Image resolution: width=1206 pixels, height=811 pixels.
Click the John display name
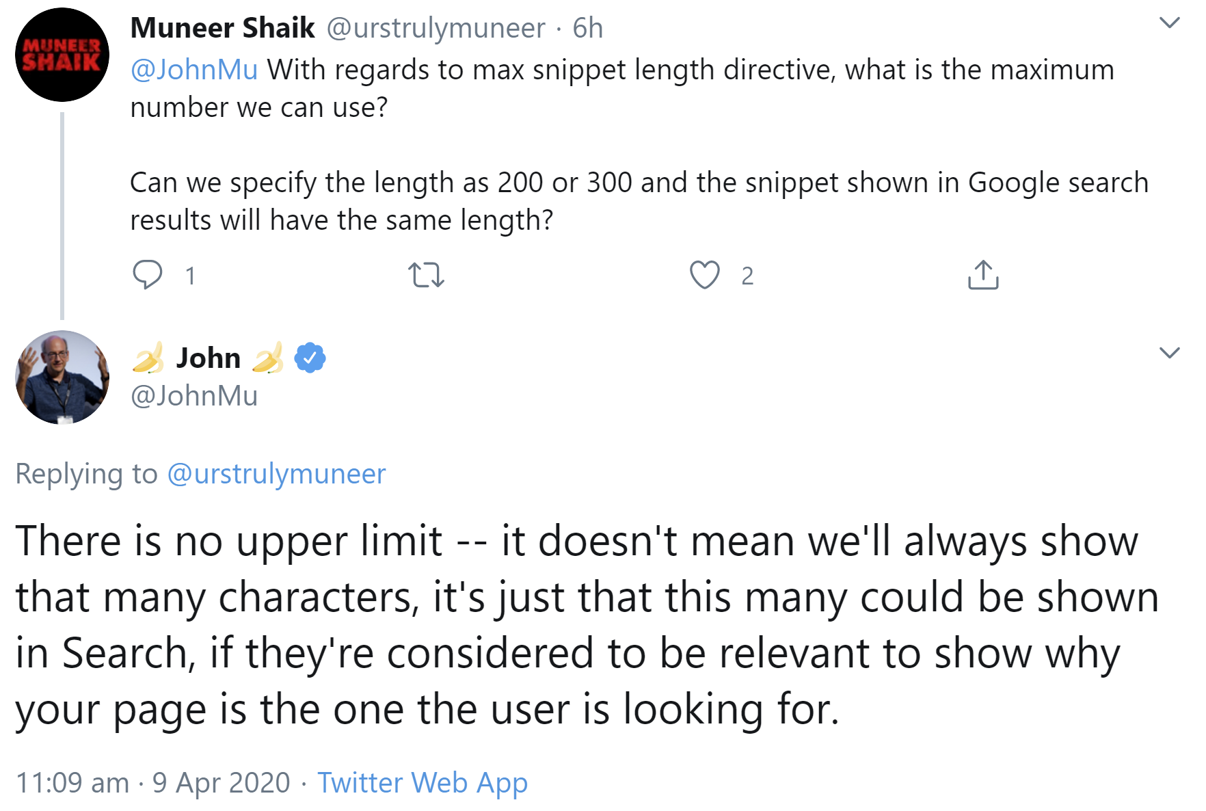point(209,358)
